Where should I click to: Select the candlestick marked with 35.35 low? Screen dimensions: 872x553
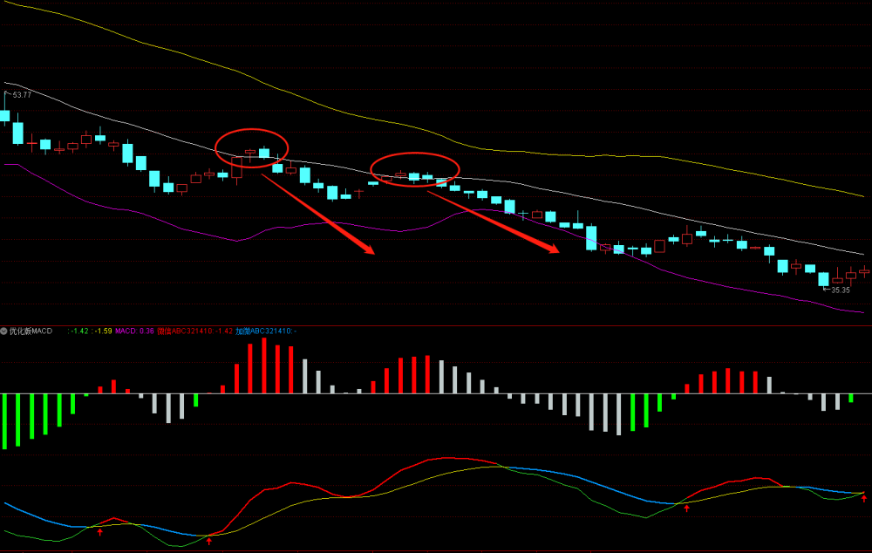tap(824, 280)
